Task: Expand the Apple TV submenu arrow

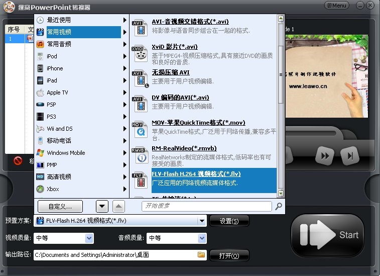Action: (x=125, y=93)
